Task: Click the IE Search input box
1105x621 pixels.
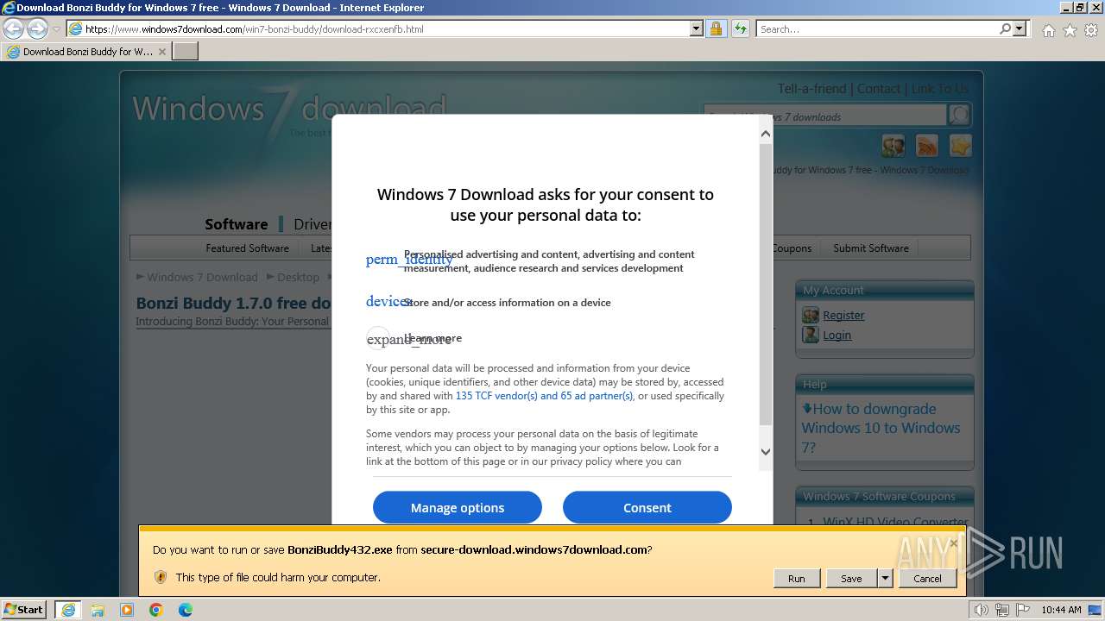Action: tap(877, 28)
